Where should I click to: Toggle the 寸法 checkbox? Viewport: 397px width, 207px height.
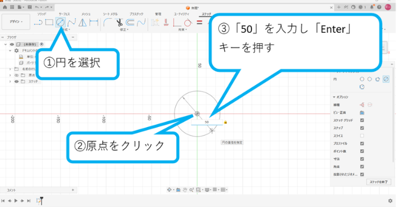tap(362, 159)
